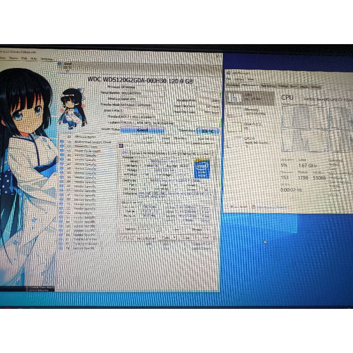Select the Power On Hours attribute row
The height and width of the screenshot is (353, 353).
[x=84, y=146]
